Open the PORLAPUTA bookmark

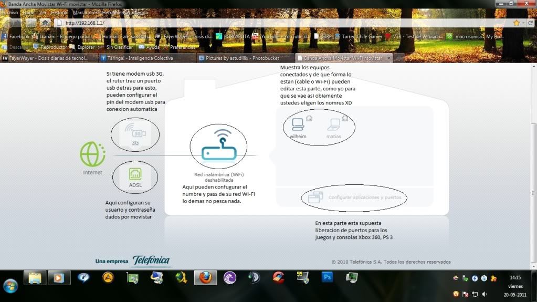(x=233, y=36)
